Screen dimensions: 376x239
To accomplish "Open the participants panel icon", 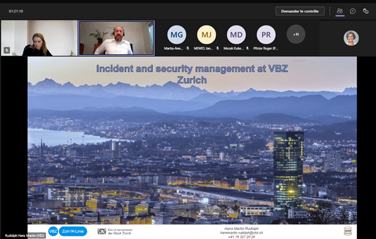I will click(339, 11).
